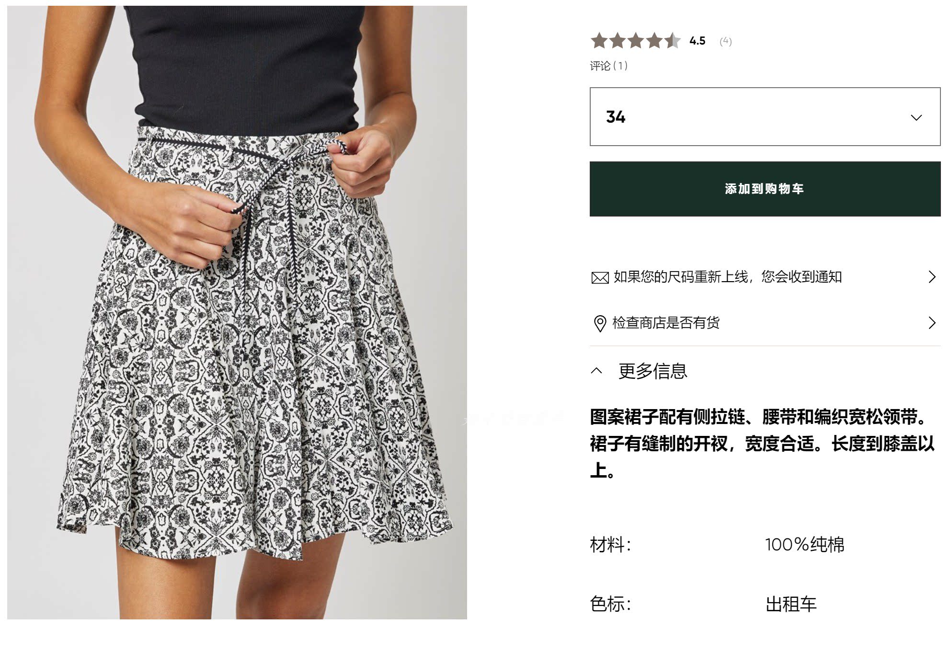Image resolution: width=950 pixels, height=651 pixels.
Task: Click 检查商店是否有货 link
Action: tap(666, 323)
